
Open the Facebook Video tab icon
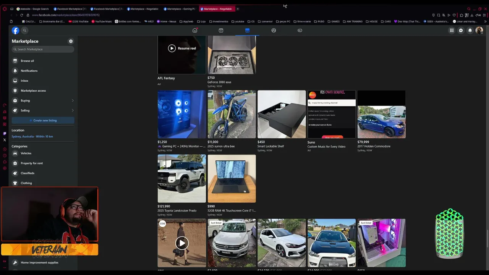click(x=221, y=31)
